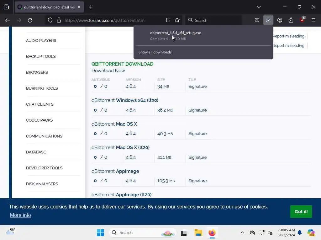Open clock showing 10:05 AM
The image size is (321, 240).
286,232
